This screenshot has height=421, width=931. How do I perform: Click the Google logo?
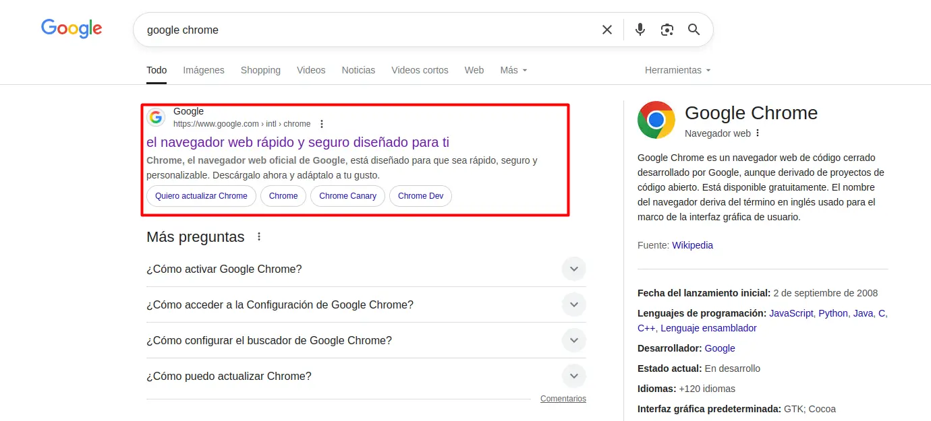(72, 28)
